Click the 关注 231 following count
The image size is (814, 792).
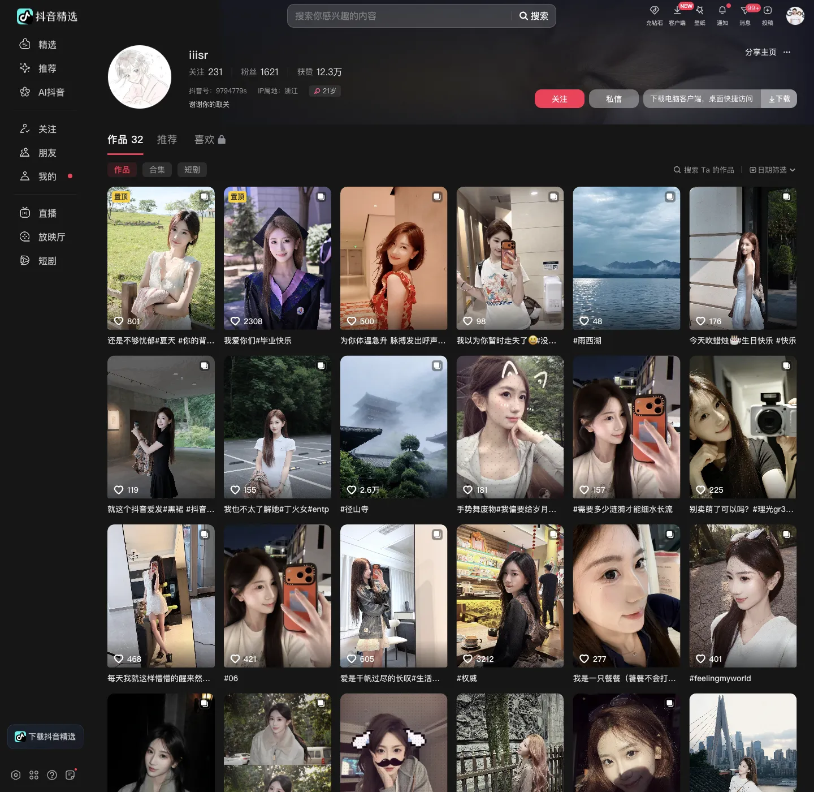(x=206, y=72)
